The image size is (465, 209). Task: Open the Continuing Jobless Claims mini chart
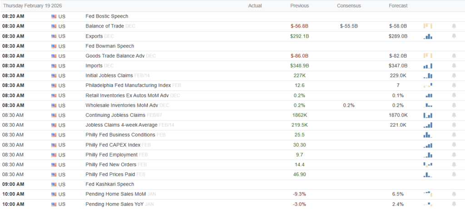[428, 115]
